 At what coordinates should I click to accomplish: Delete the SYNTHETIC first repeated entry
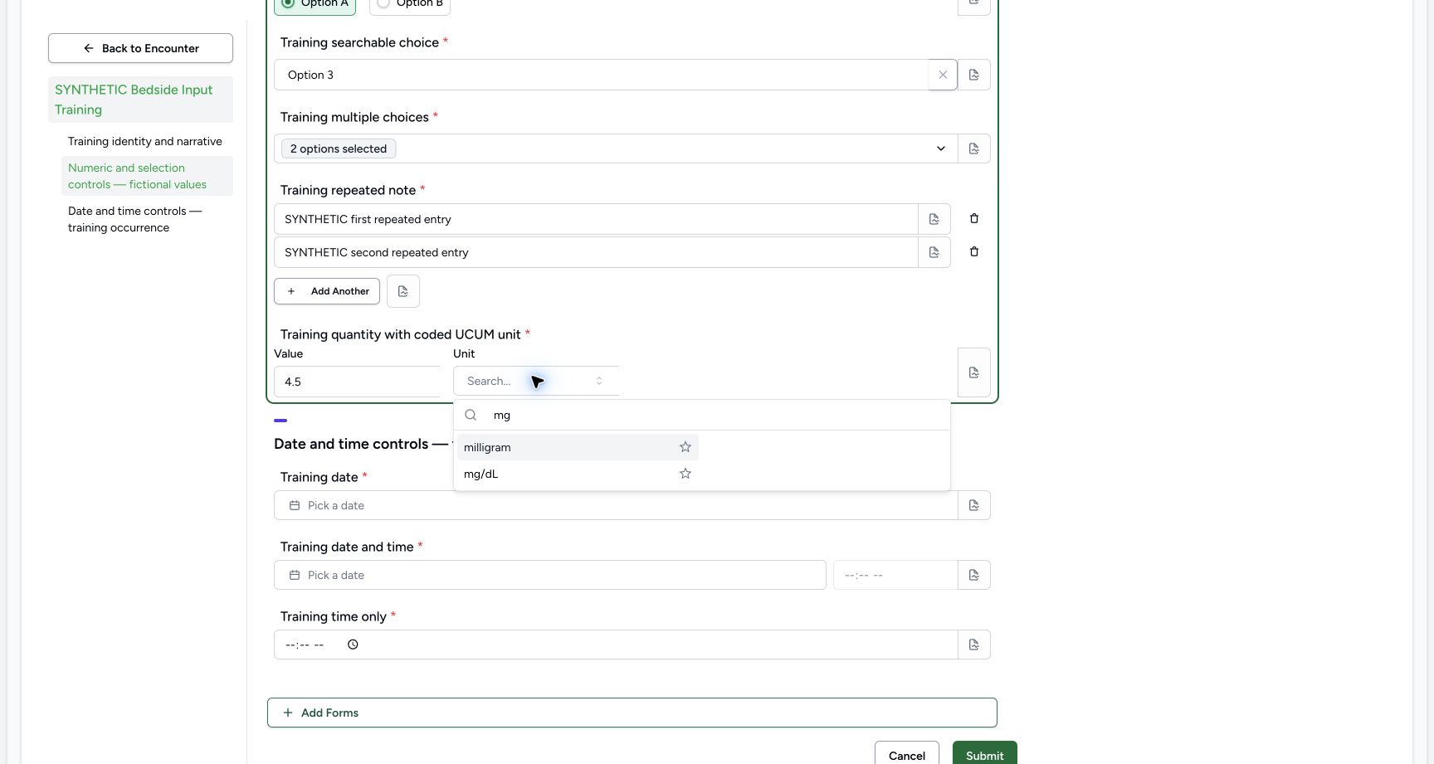[974, 218]
